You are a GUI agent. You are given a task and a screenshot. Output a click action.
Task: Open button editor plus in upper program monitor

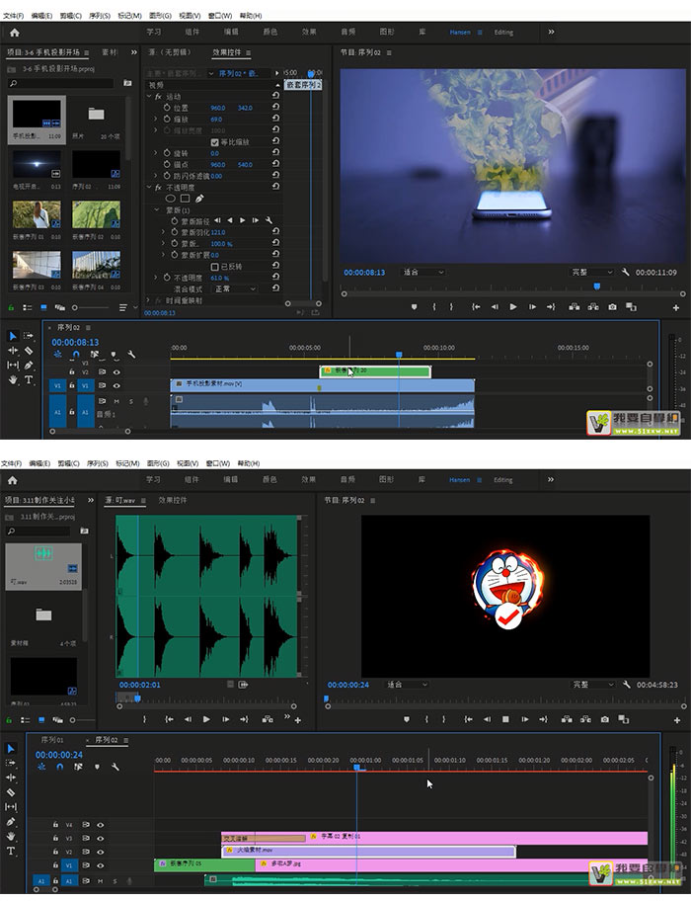coord(676,308)
